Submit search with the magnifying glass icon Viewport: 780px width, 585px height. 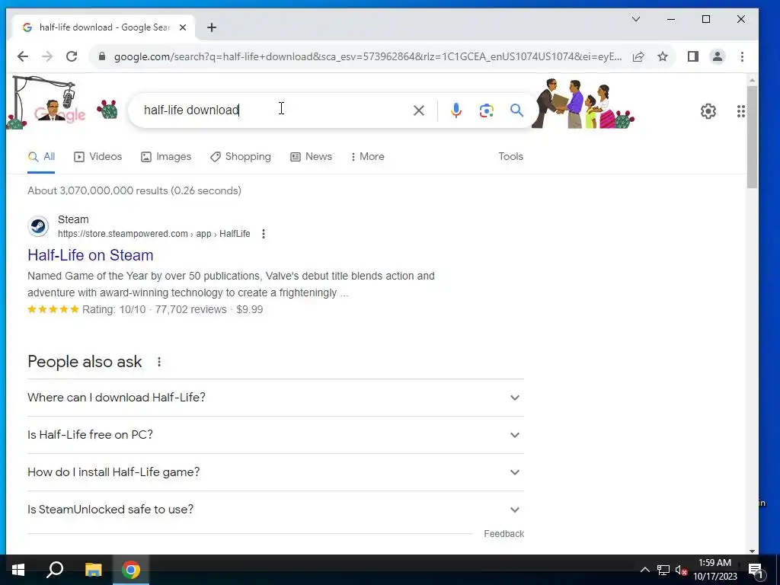click(517, 110)
